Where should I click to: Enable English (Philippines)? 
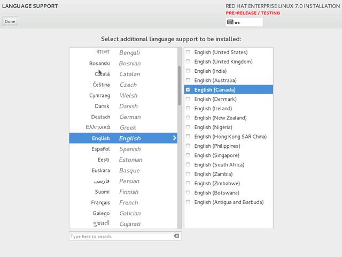tap(188, 146)
